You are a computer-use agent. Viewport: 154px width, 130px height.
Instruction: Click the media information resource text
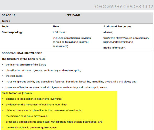pyautogui.click(x=114, y=48)
